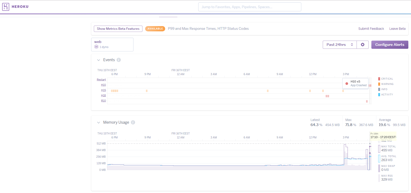
Task: Select the web process tab
Action: [x=112, y=45]
